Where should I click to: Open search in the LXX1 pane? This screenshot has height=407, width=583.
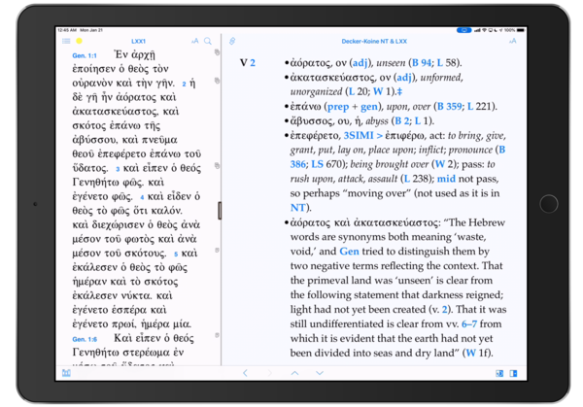click(209, 41)
